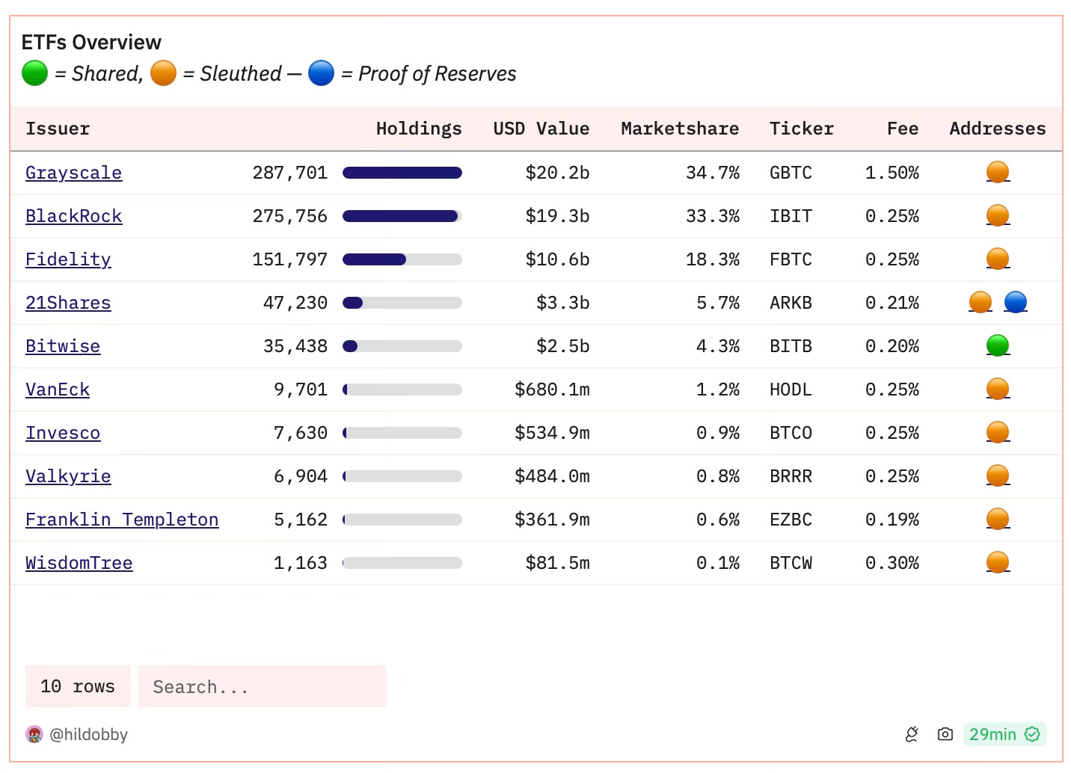Open Grayscale's sleuthed address icon
This screenshot has width=1071, height=773.
998,173
